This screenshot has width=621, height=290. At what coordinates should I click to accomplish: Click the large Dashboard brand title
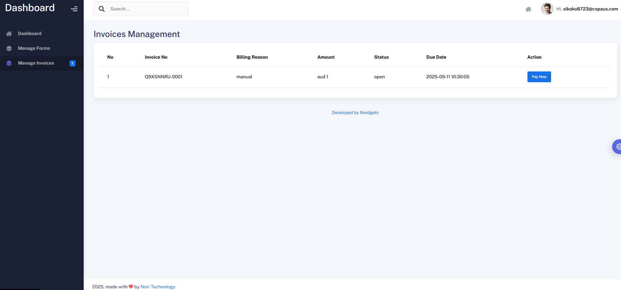pos(30,8)
